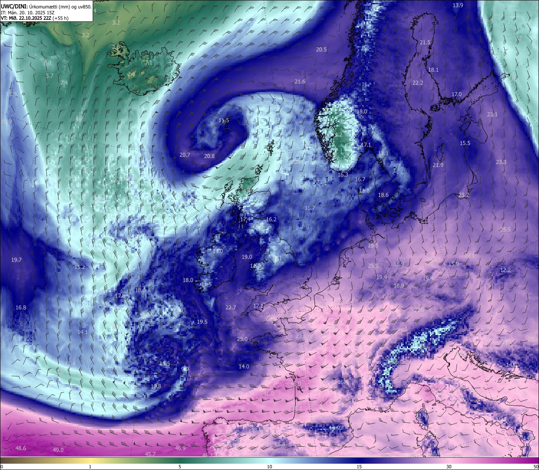Viewport: 539px width, 470px height.
Task: Click the map value '21.5'
Action: [425, 42]
